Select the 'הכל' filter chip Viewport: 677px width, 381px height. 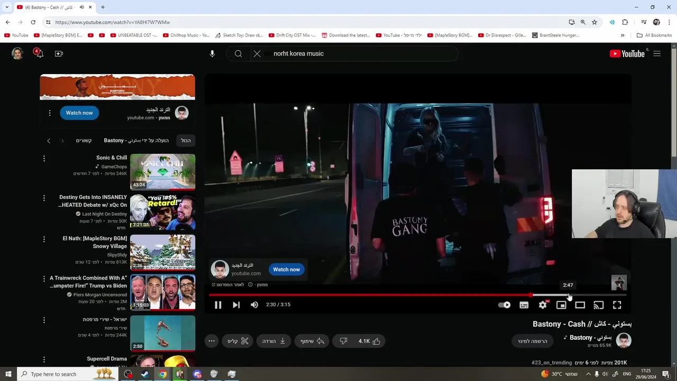pyautogui.click(x=186, y=140)
